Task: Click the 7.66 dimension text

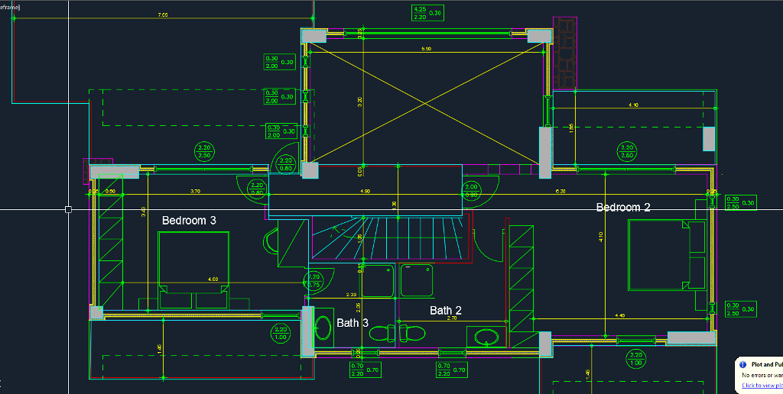Action: point(163,15)
